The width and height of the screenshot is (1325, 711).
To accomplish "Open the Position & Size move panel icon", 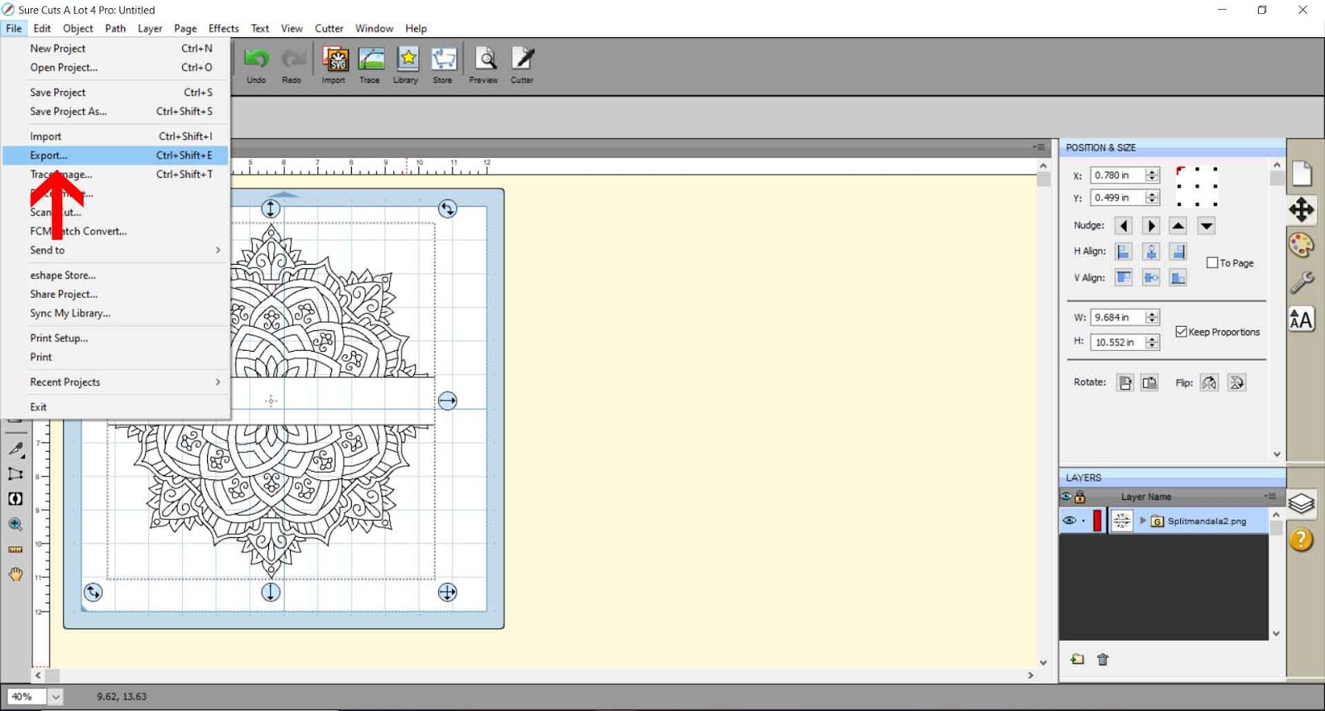I will click(1302, 209).
